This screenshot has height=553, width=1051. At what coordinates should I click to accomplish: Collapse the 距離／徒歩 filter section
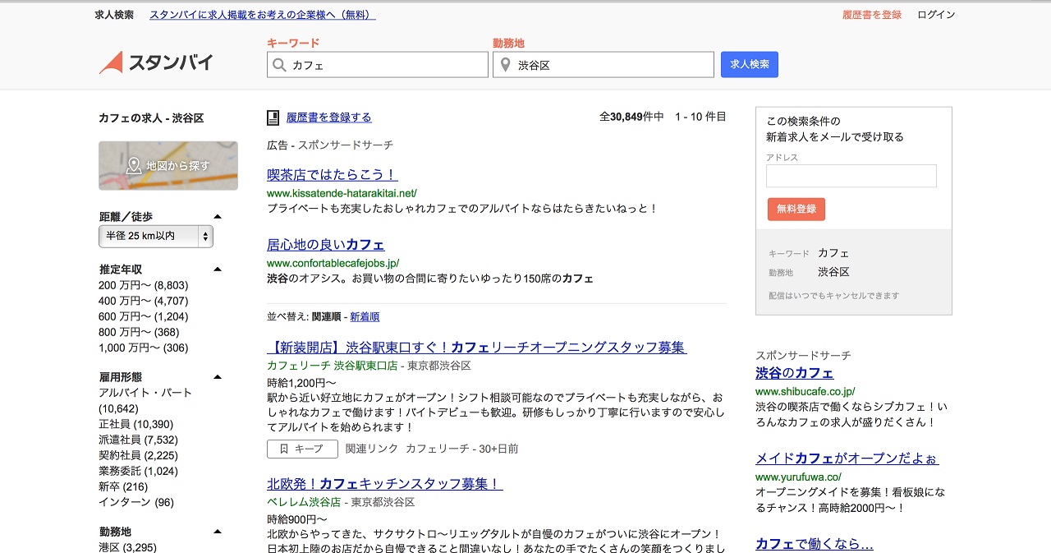click(218, 217)
